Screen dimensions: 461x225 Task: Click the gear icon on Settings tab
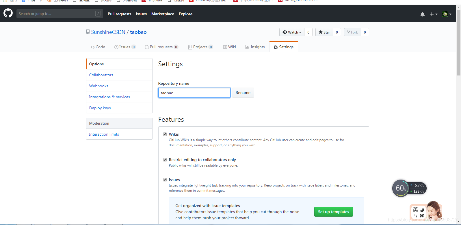click(276, 47)
